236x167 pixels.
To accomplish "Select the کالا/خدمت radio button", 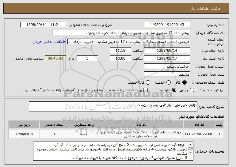I will [x=148, y=82].
